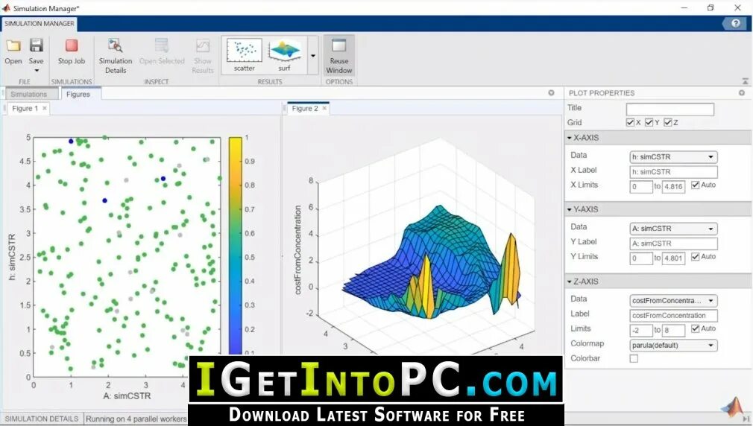Open the Colormap parula dropdown
This screenshot has width=753, height=426.
tap(673, 346)
